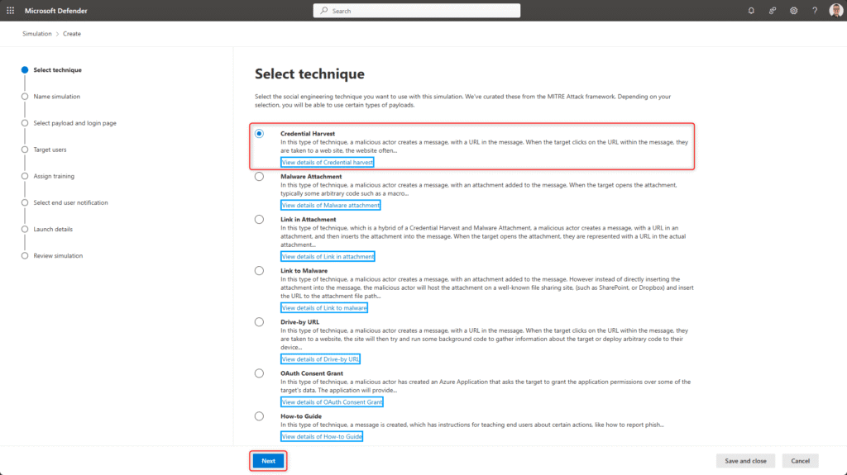Go to Simulation breadcrumb
This screenshot has height=475, width=847.
36,34
